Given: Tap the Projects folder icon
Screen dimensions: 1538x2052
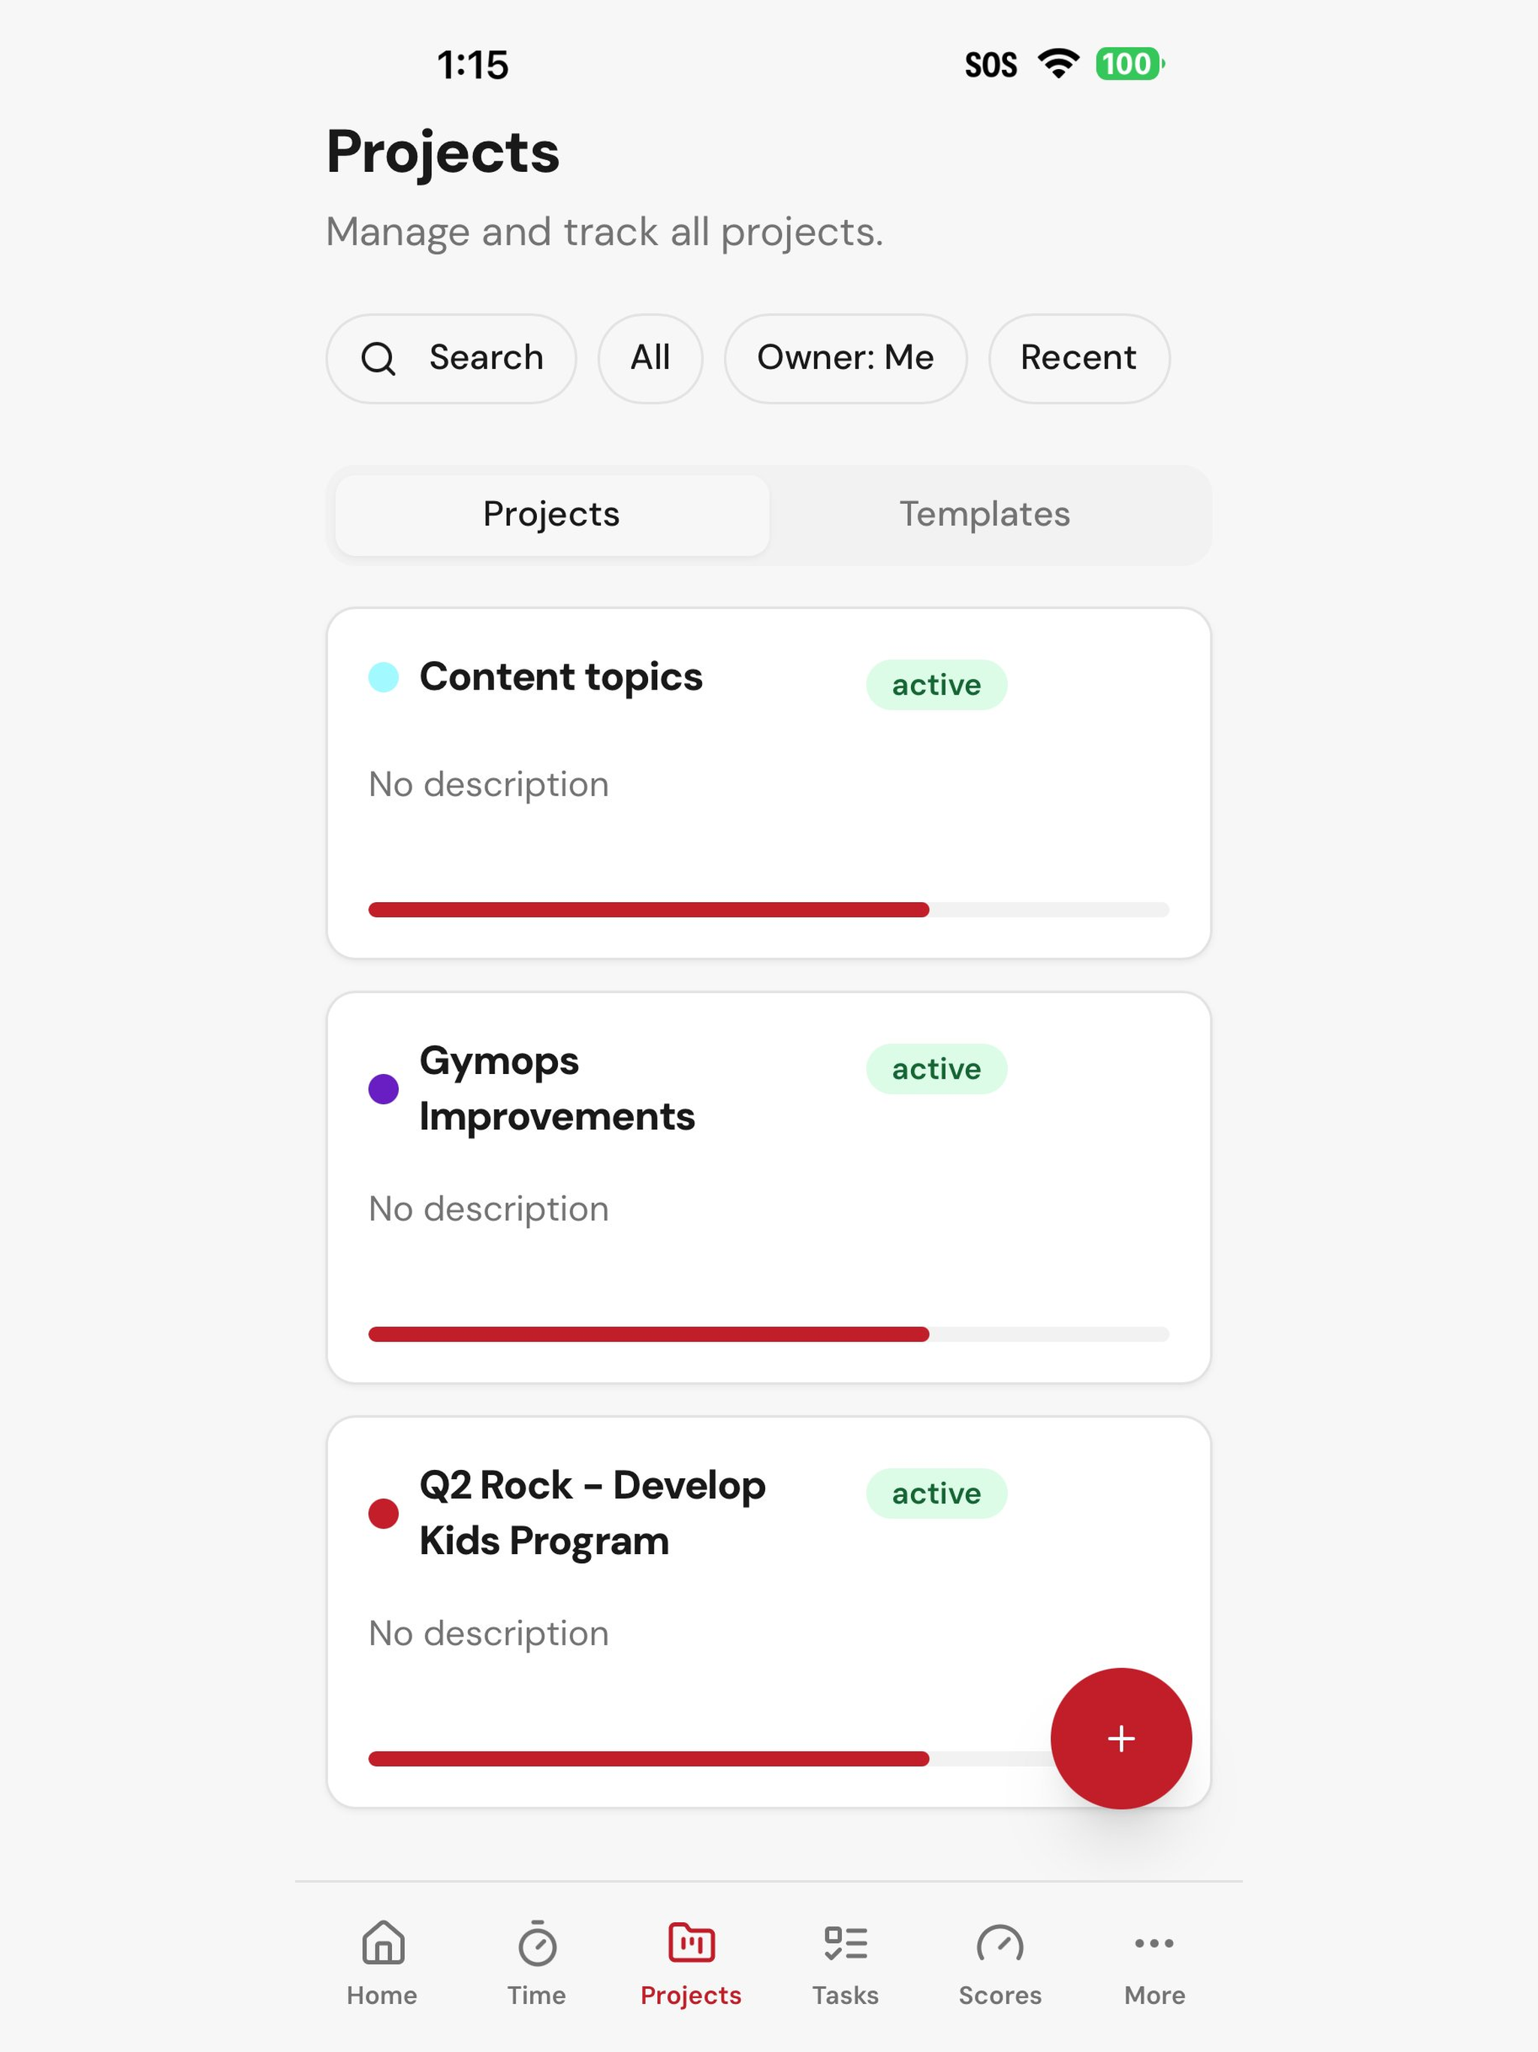Looking at the screenshot, I should [x=691, y=1943].
